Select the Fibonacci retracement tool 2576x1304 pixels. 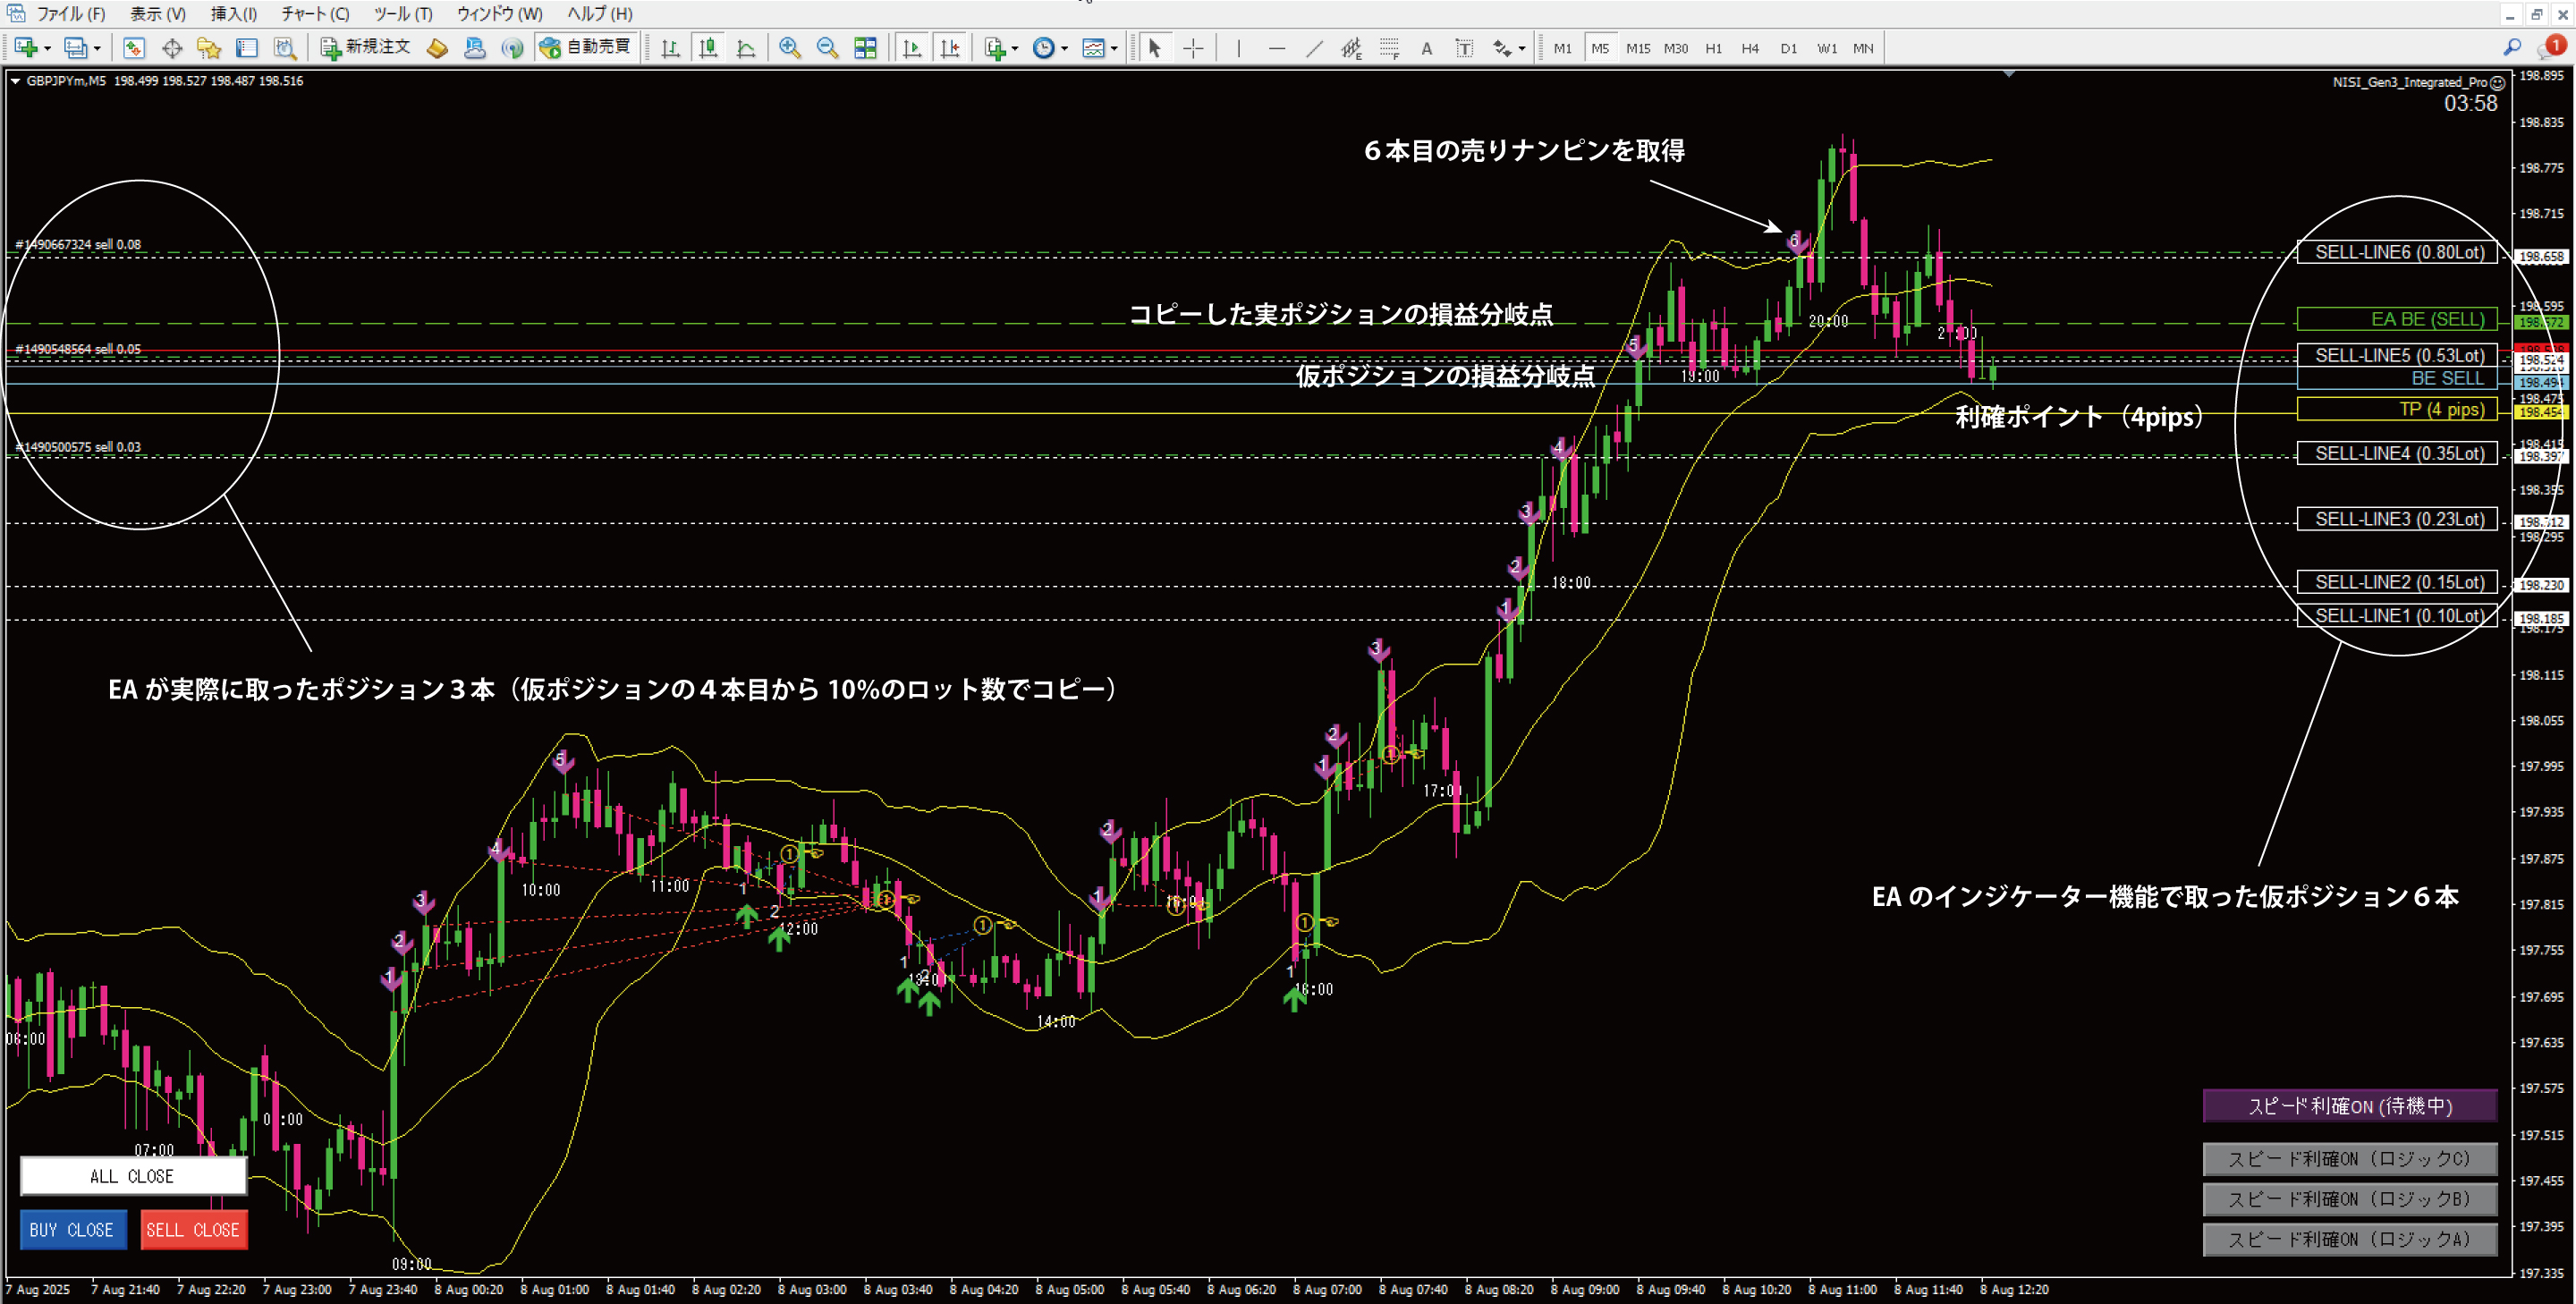[x=1389, y=48]
